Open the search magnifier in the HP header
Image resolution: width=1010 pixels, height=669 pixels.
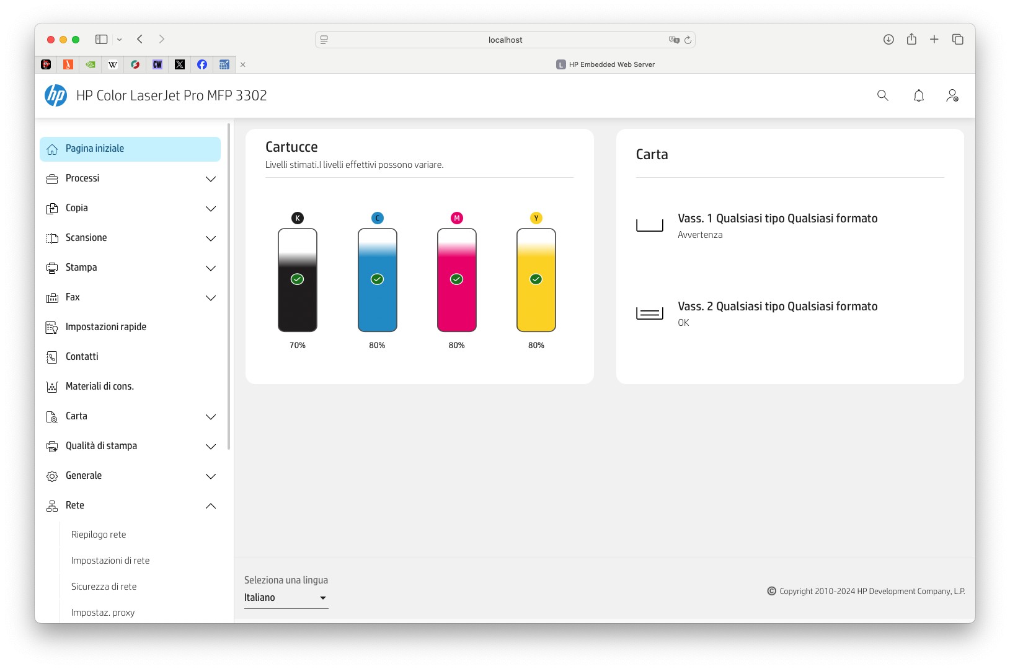(883, 95)
